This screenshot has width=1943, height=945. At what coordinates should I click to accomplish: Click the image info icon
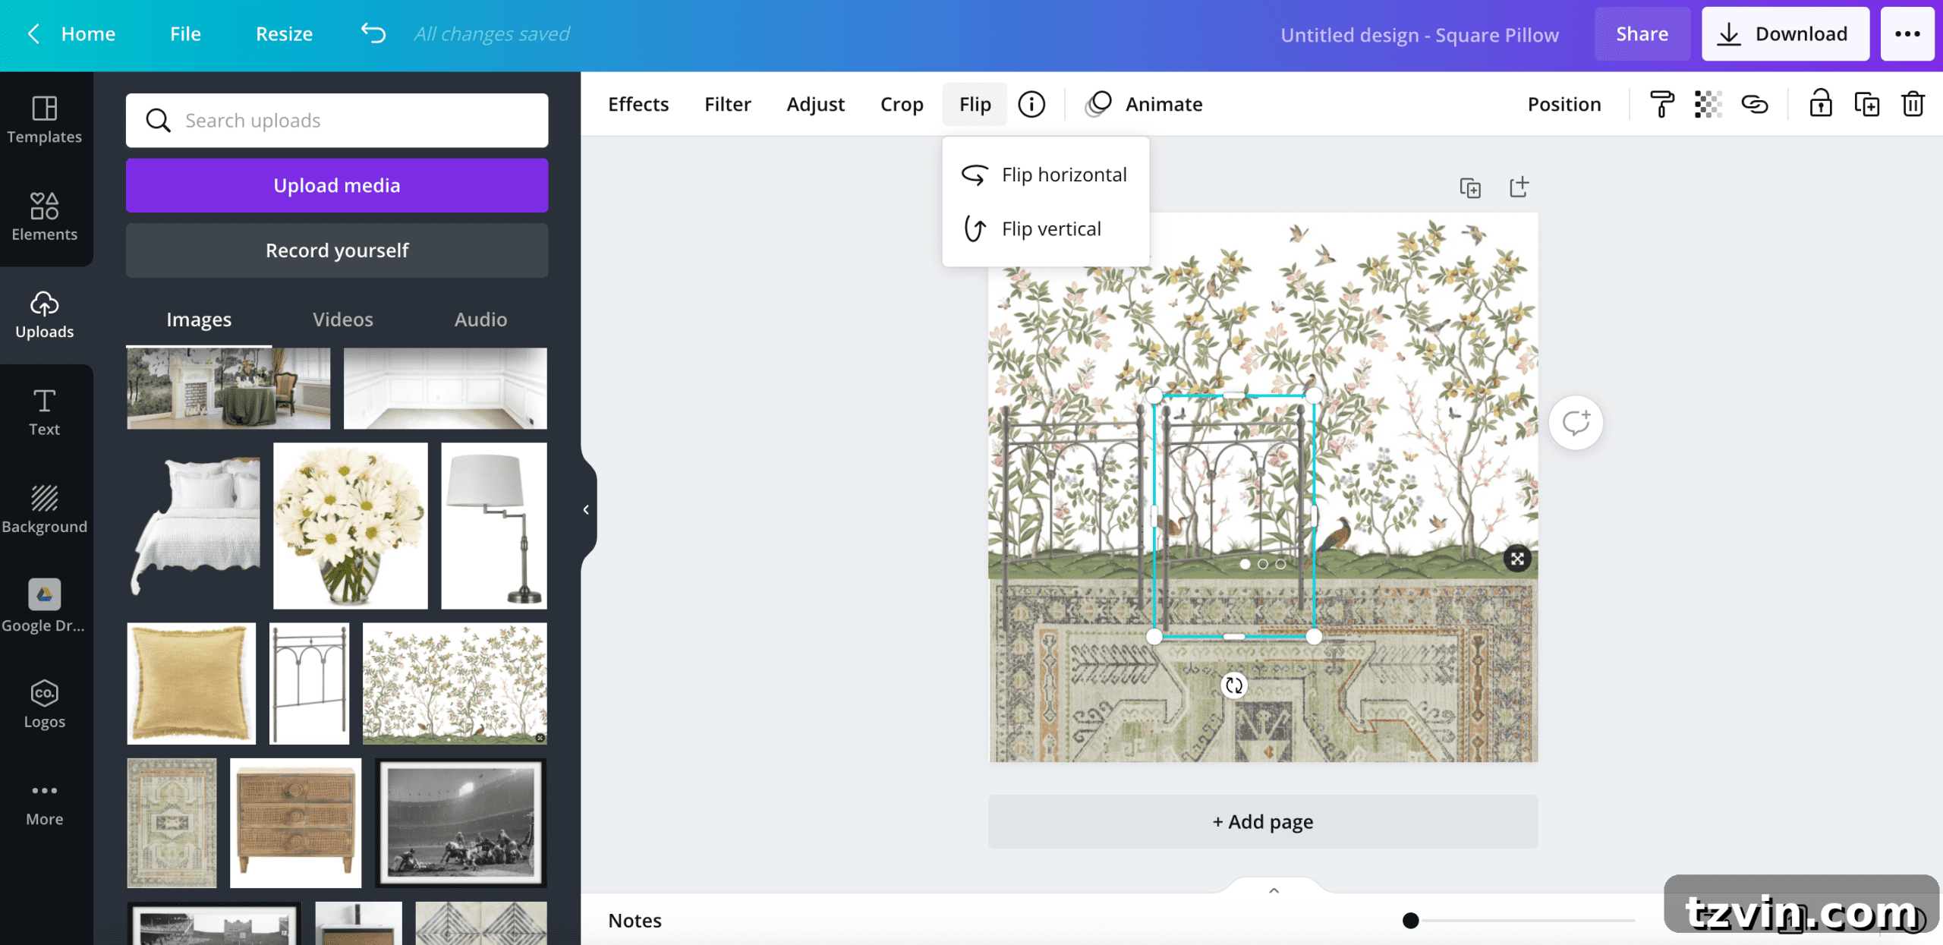(1031, 104)
